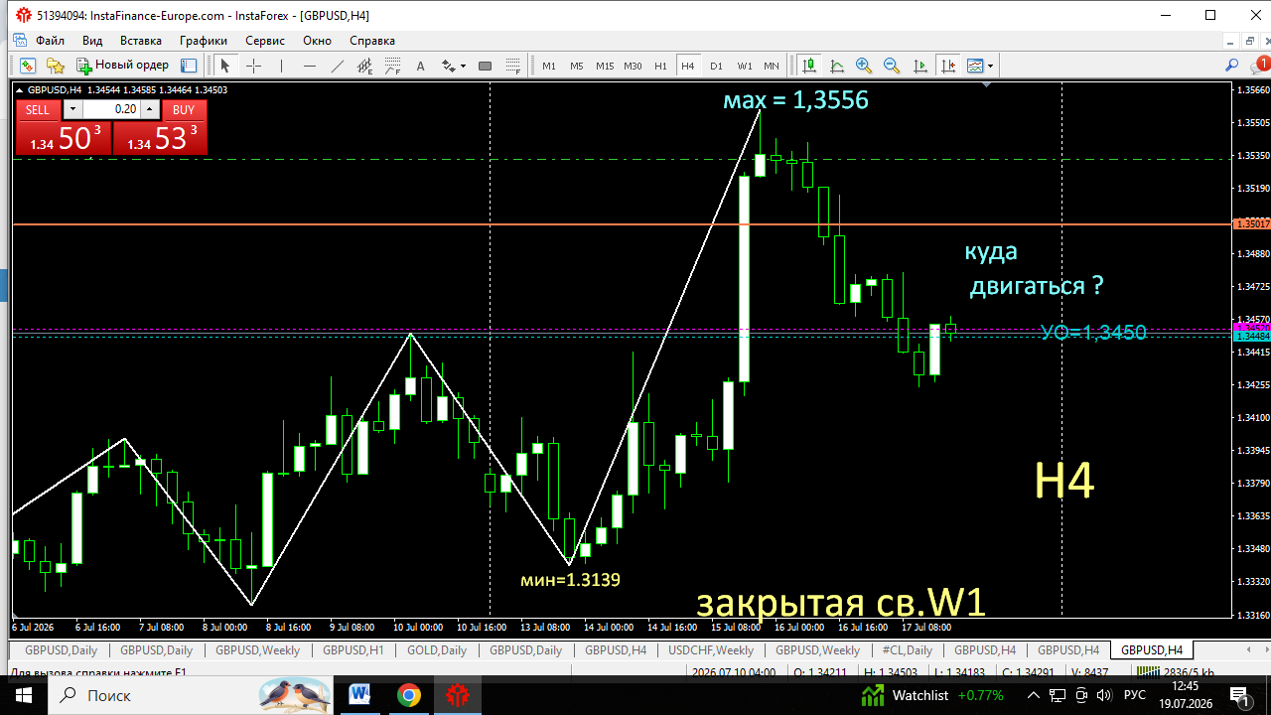Switch timeframe to M15
Image resolution: width=1271 pixels, height=715 pixels.
[x=605, y=66]
